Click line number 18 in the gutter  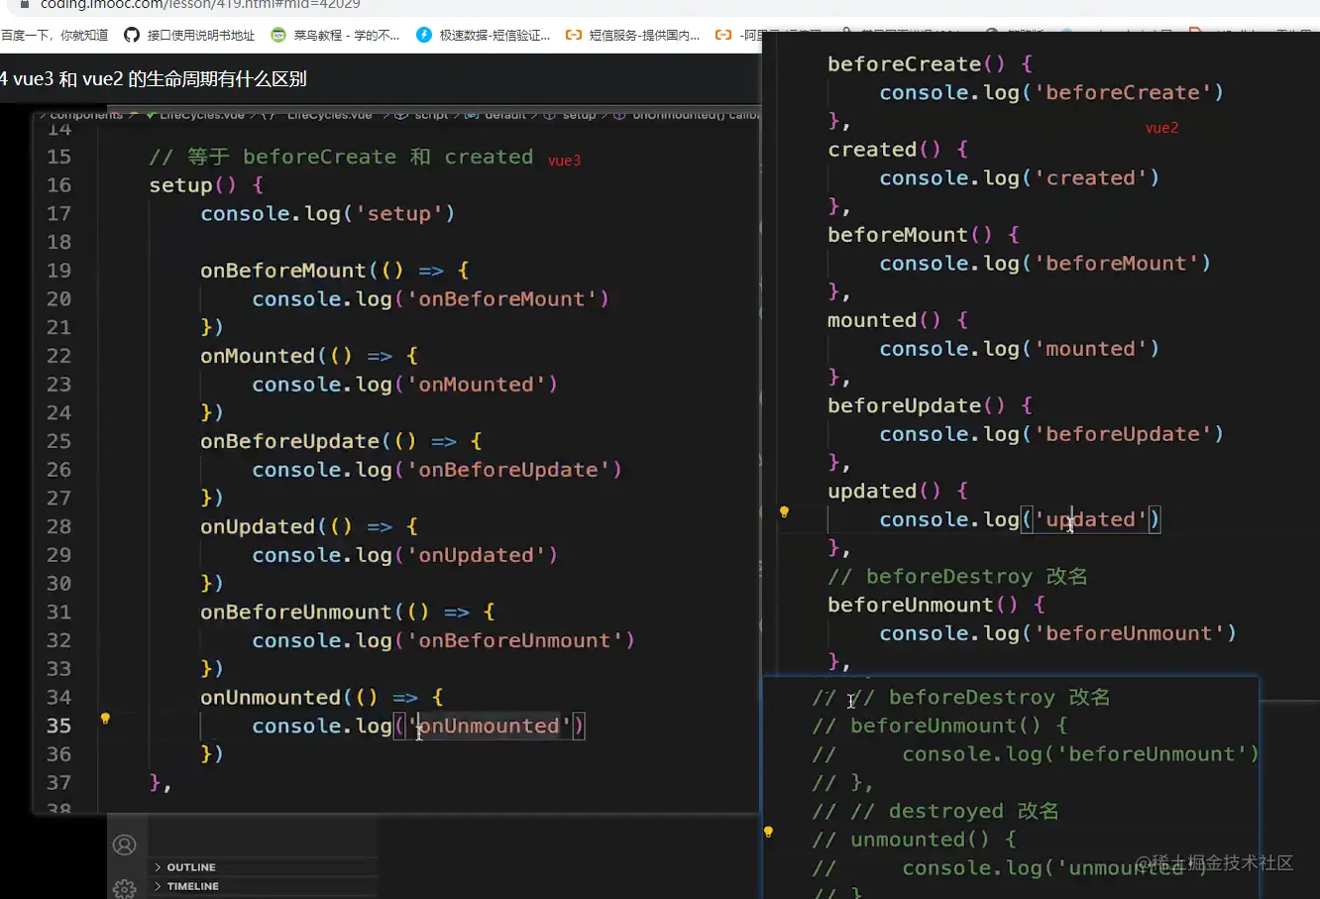58,242
